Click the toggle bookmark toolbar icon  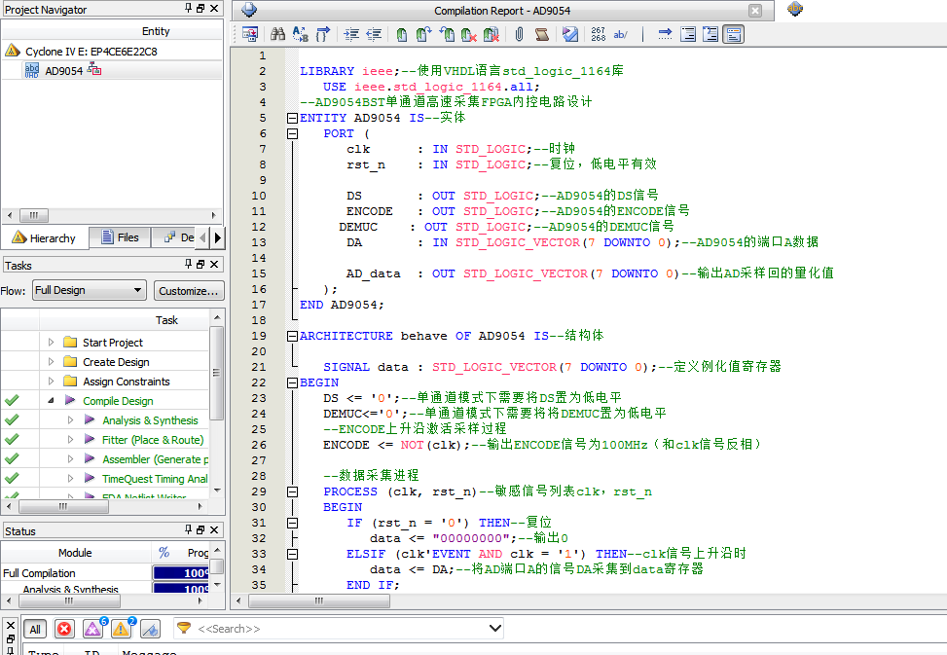tap(401, 35)
